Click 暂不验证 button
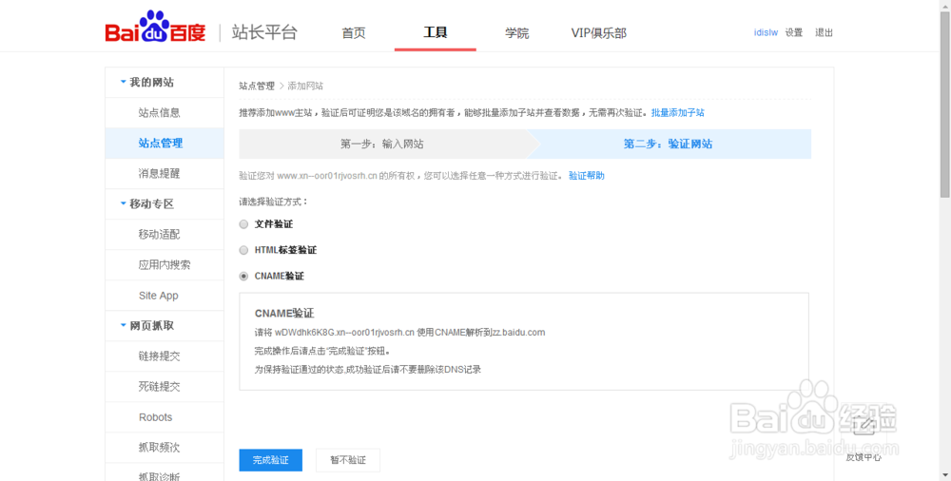Viewport: 951px width, 481px height. (348, 460)
